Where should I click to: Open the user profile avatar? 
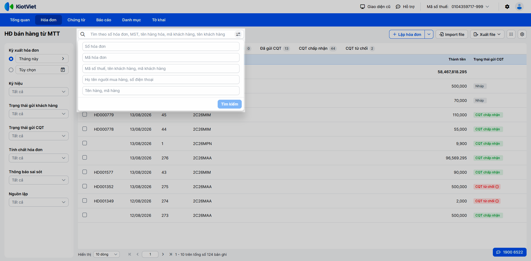(x=519, y=7)
